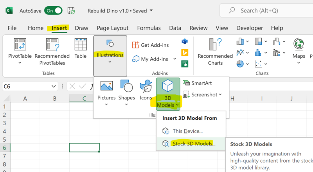Viewport: 313px width, 172px height.
Task: Select column B header
Action: pyautogui.click(x=55, y=99)
